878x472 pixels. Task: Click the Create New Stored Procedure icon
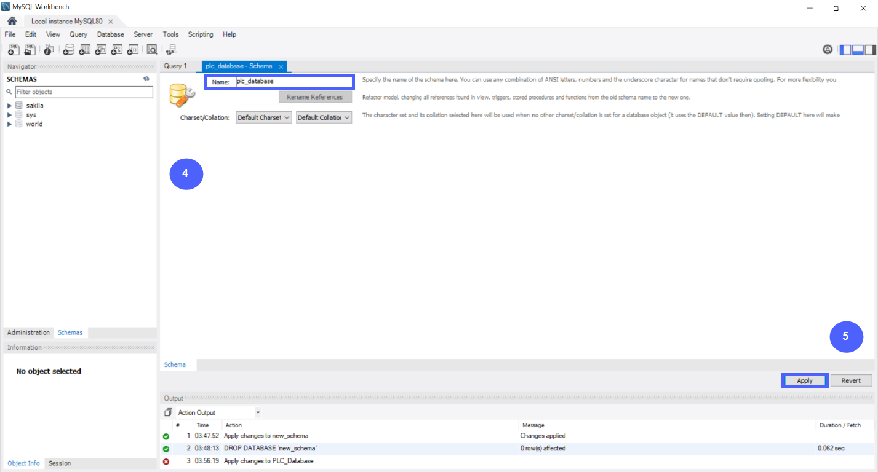click(x=116, y=49)
